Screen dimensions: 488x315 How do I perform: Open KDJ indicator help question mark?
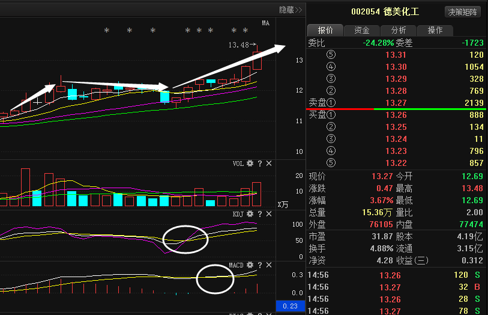click(260, 214)
